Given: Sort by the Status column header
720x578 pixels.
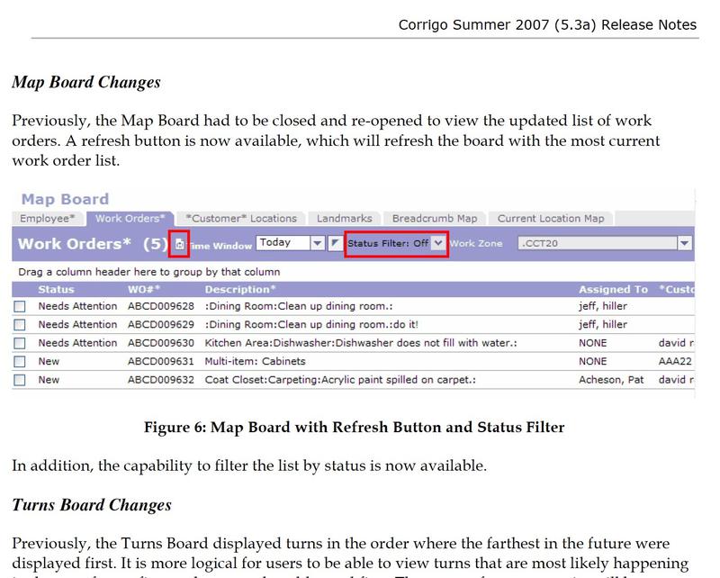Looking at the screenshot, I should [56, 290].
